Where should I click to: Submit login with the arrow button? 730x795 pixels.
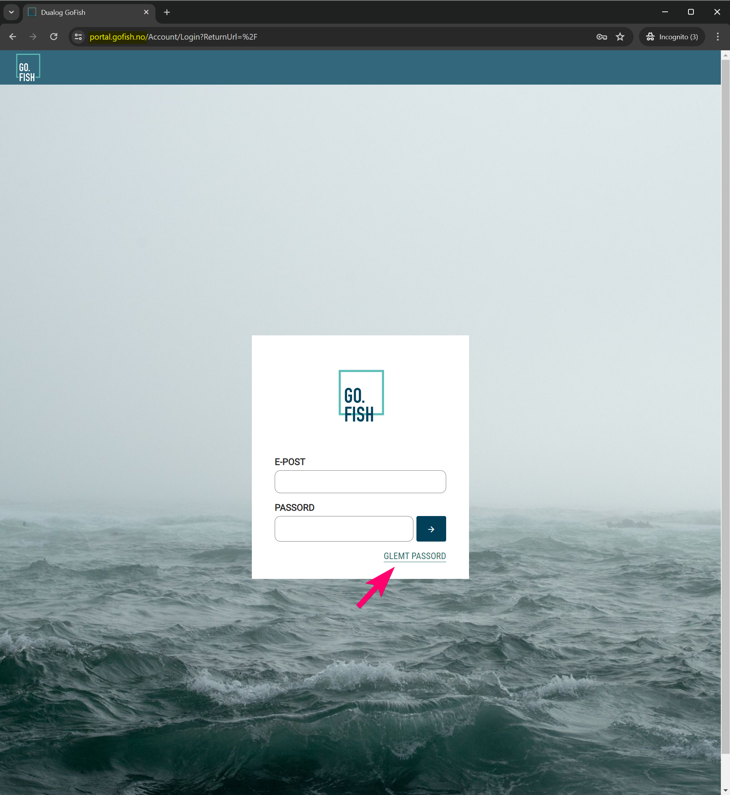pyautogui.click(x=431, y=529)
